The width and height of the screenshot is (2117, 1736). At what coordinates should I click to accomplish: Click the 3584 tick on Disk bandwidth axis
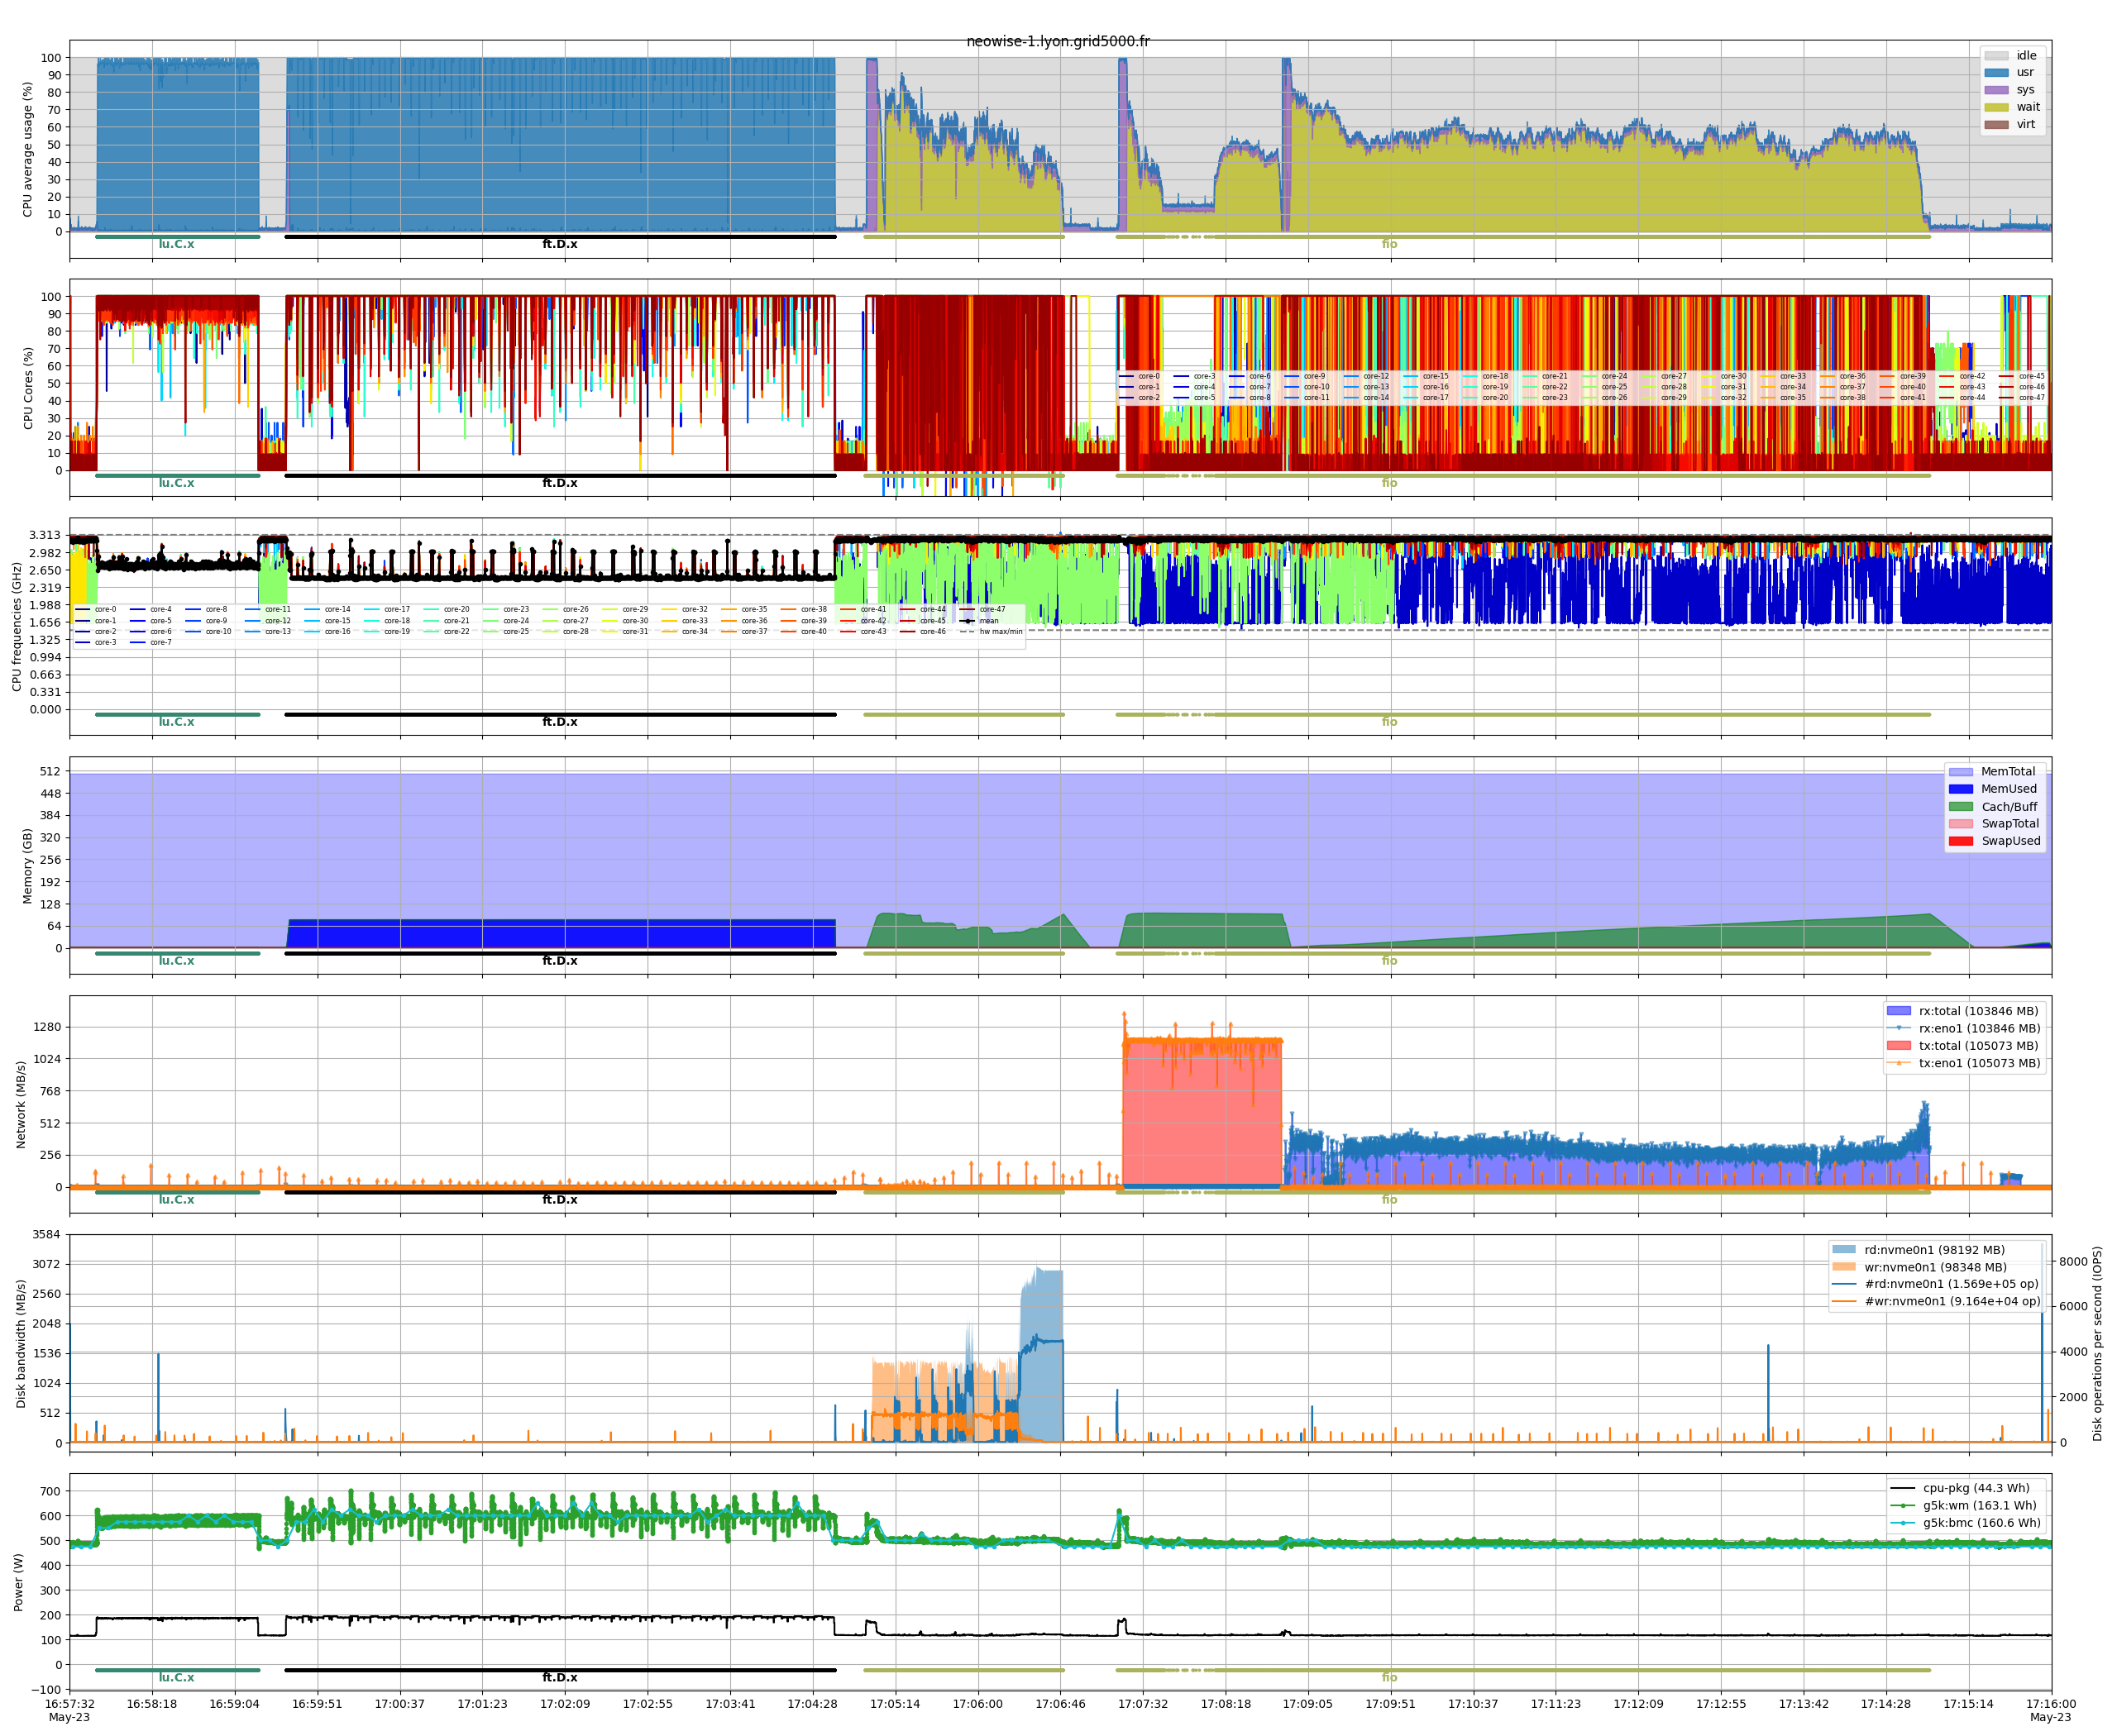47,1235
